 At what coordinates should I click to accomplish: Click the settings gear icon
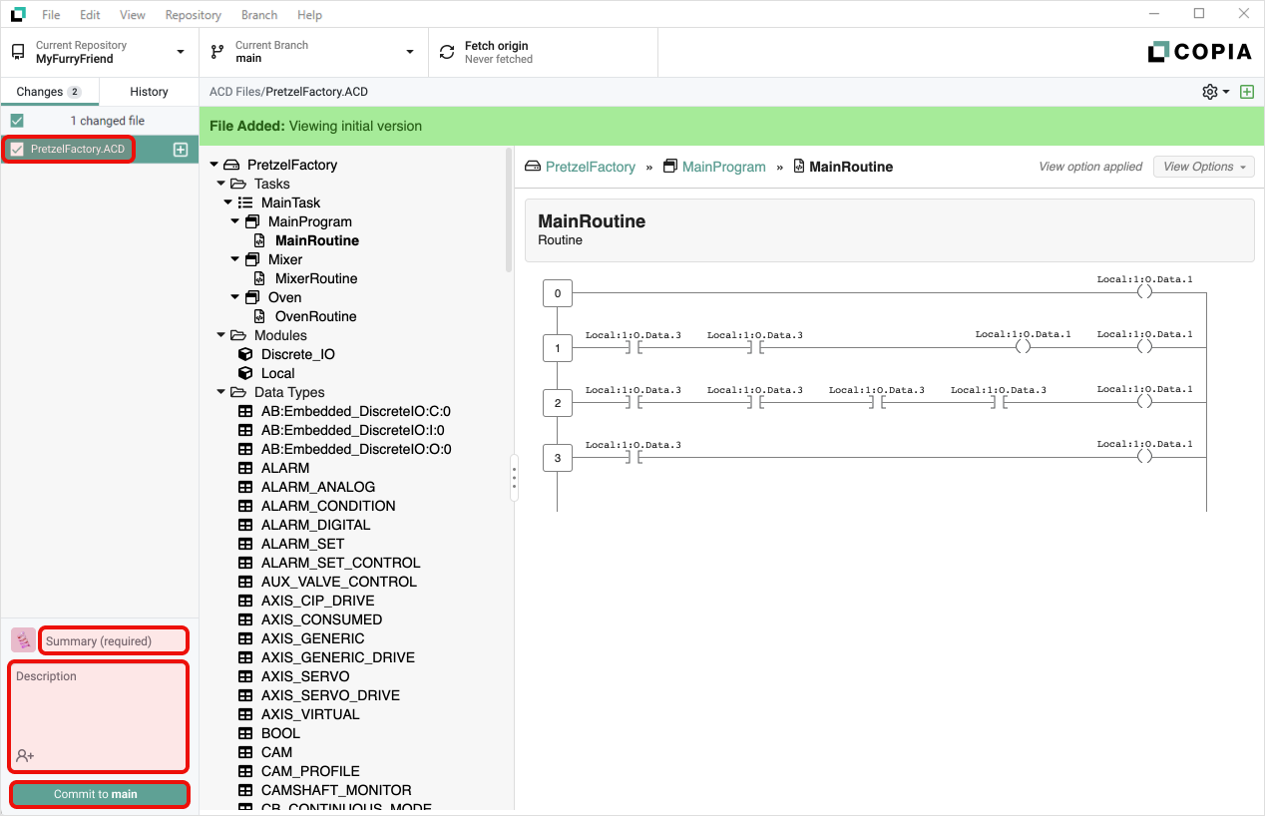pos(1210,92)
